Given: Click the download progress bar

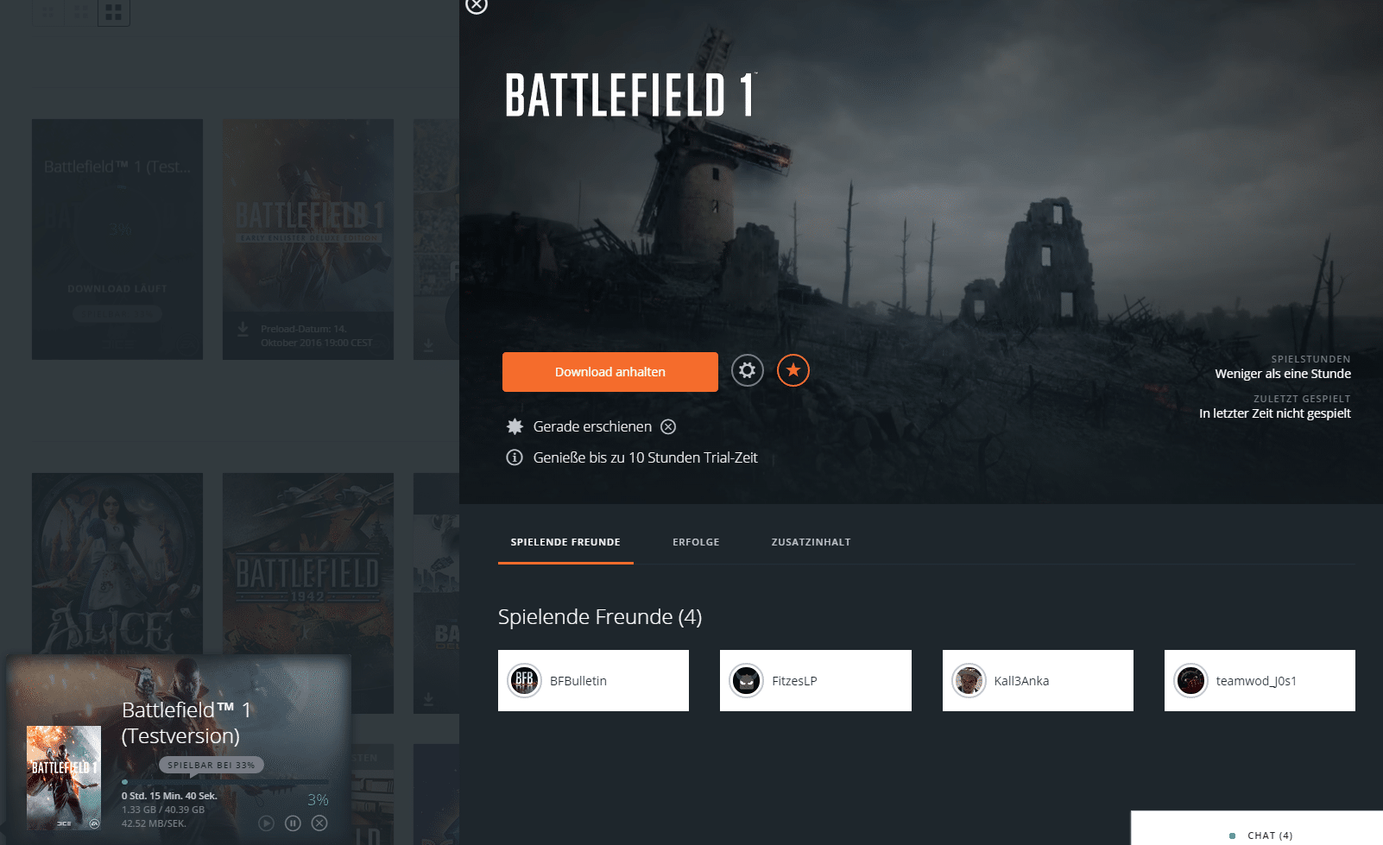Looking at the screenshot, I should (x=224, y=782).
